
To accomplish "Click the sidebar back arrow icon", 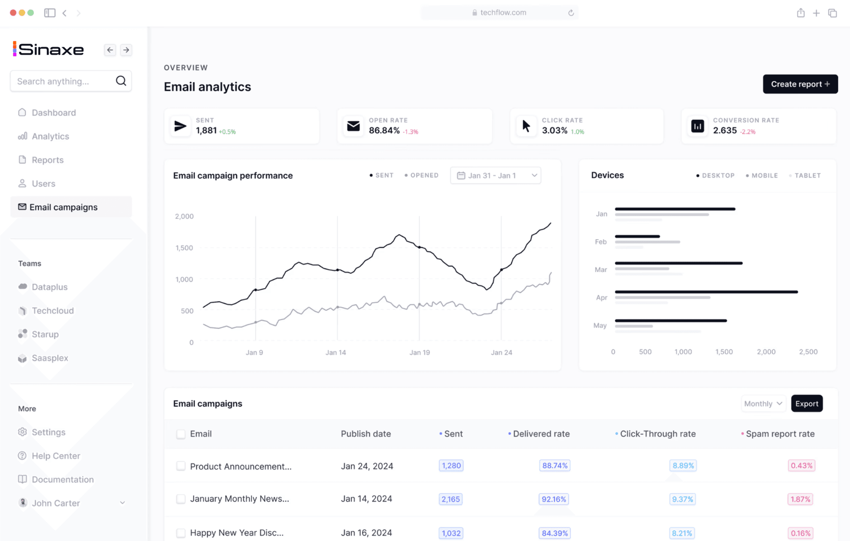I will click(x=110, y=50).
